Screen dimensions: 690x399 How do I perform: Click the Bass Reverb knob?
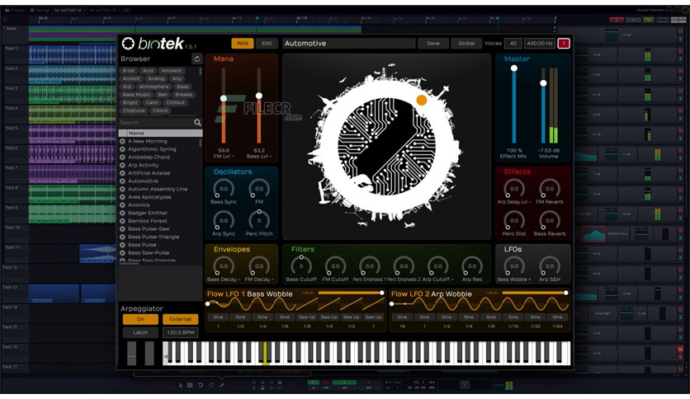550,220
